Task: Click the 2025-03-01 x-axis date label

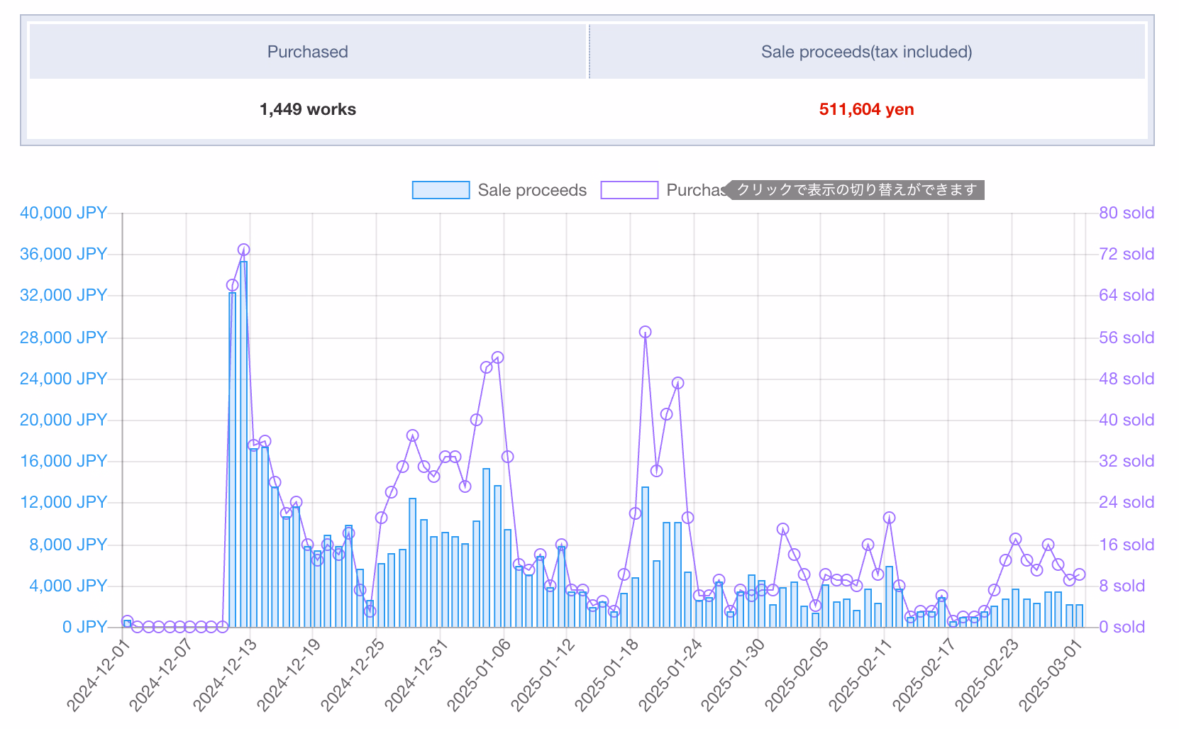Action: tap(1052, 674)
